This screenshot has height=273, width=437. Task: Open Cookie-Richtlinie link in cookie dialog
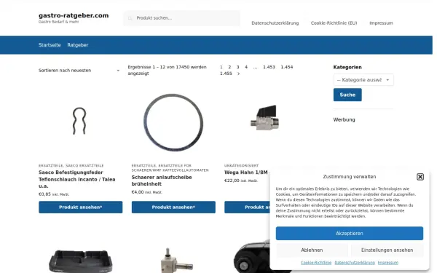tap(316, 263)
